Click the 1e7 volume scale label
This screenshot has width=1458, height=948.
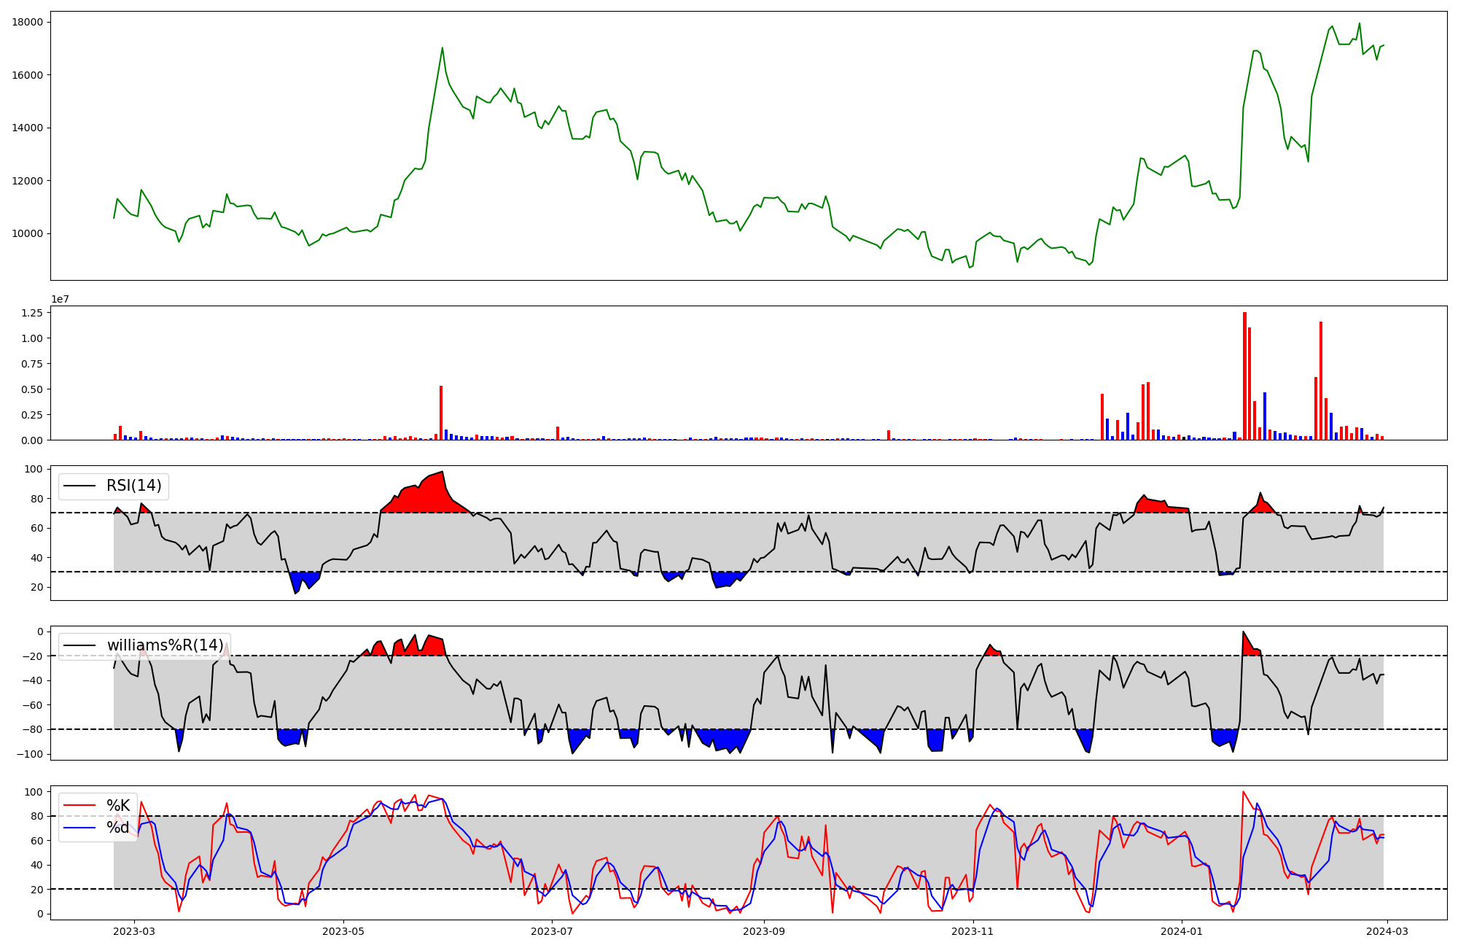61,300
